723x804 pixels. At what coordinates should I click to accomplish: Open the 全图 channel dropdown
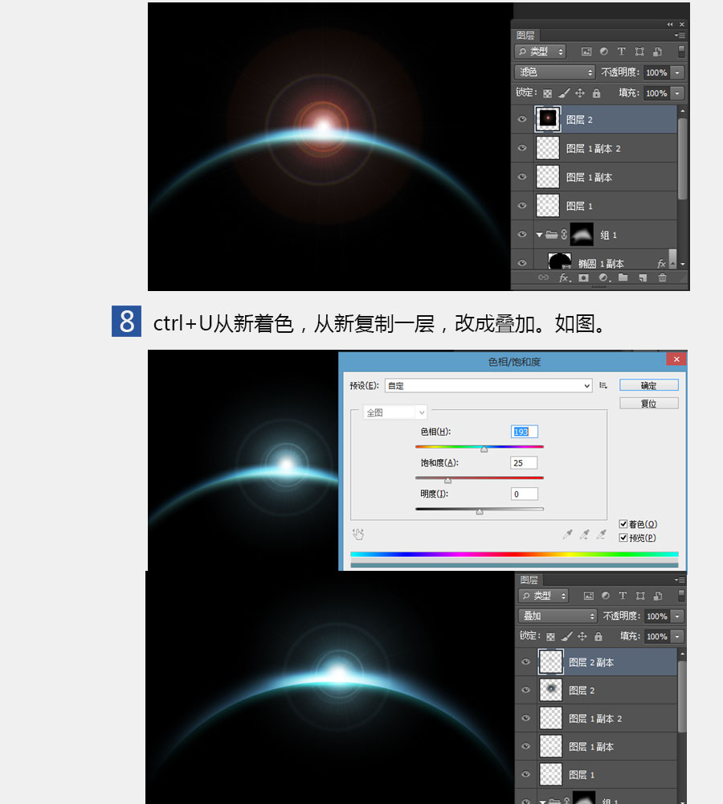[394, 412]
